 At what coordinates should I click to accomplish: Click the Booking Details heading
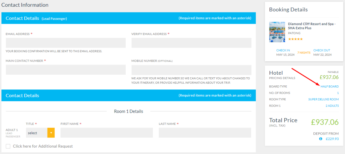[288, 10]
